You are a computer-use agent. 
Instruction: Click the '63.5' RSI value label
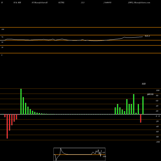(x=147, y=36)
